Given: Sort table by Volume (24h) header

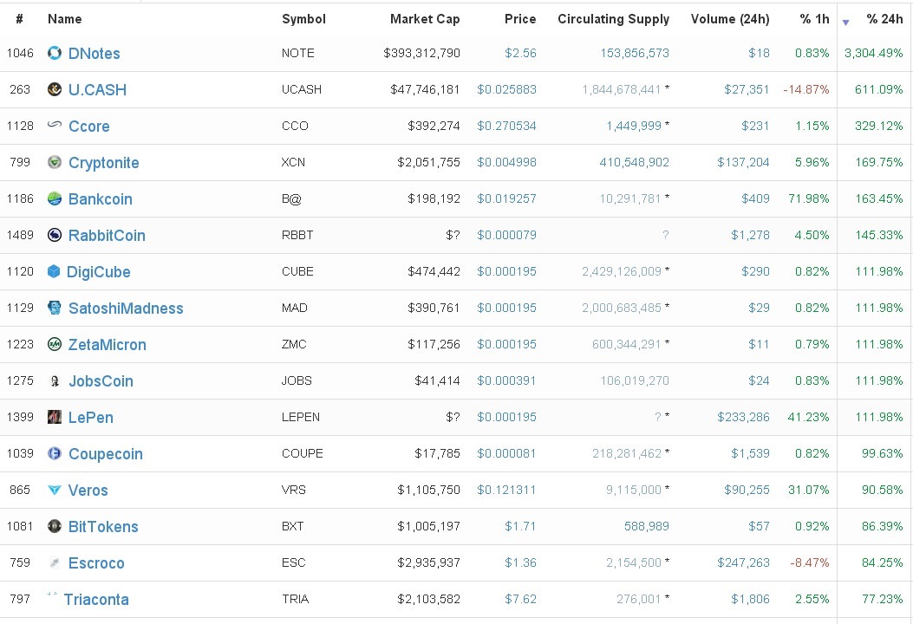Looking at the screenshot, I should coord(730,18).
